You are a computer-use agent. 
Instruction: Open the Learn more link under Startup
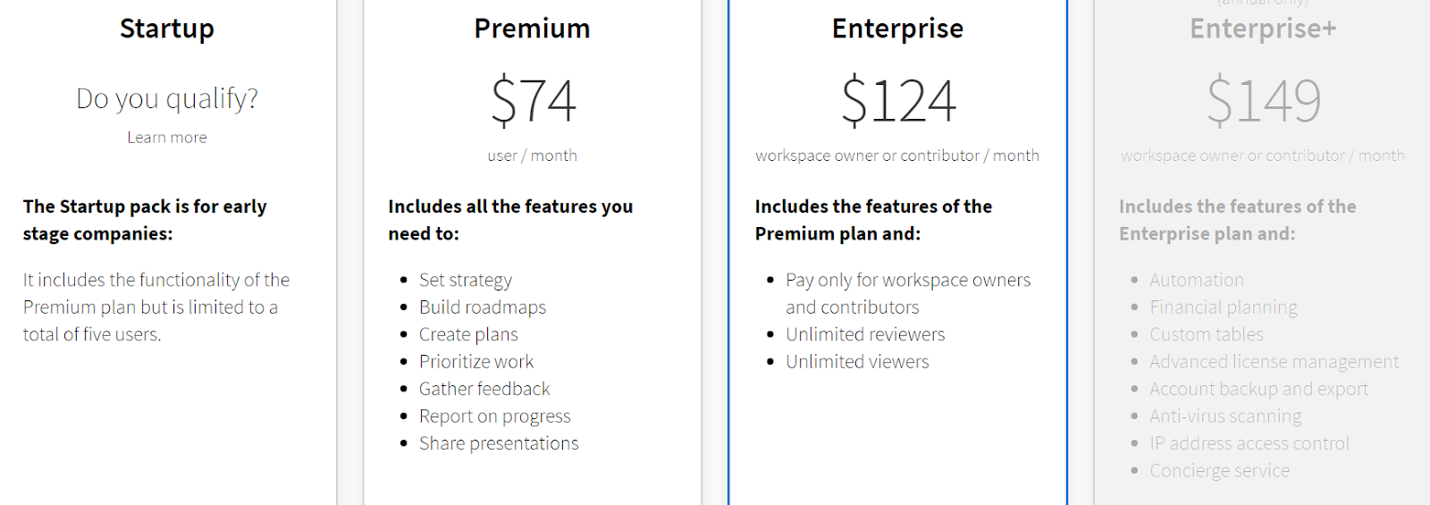(167, 138)
